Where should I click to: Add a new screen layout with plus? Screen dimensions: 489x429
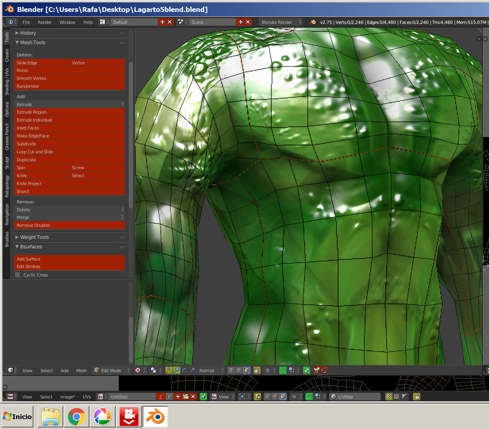point(162,22)
